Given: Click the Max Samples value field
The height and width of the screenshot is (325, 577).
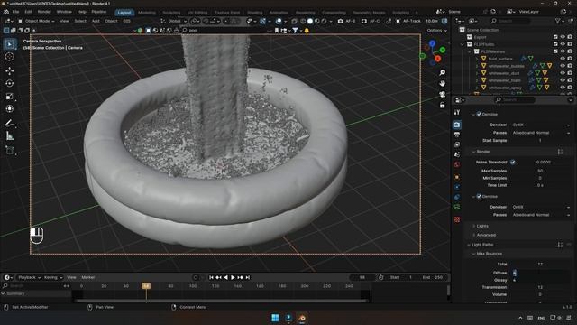Looking at the screenshot, I should click(541, 171).
